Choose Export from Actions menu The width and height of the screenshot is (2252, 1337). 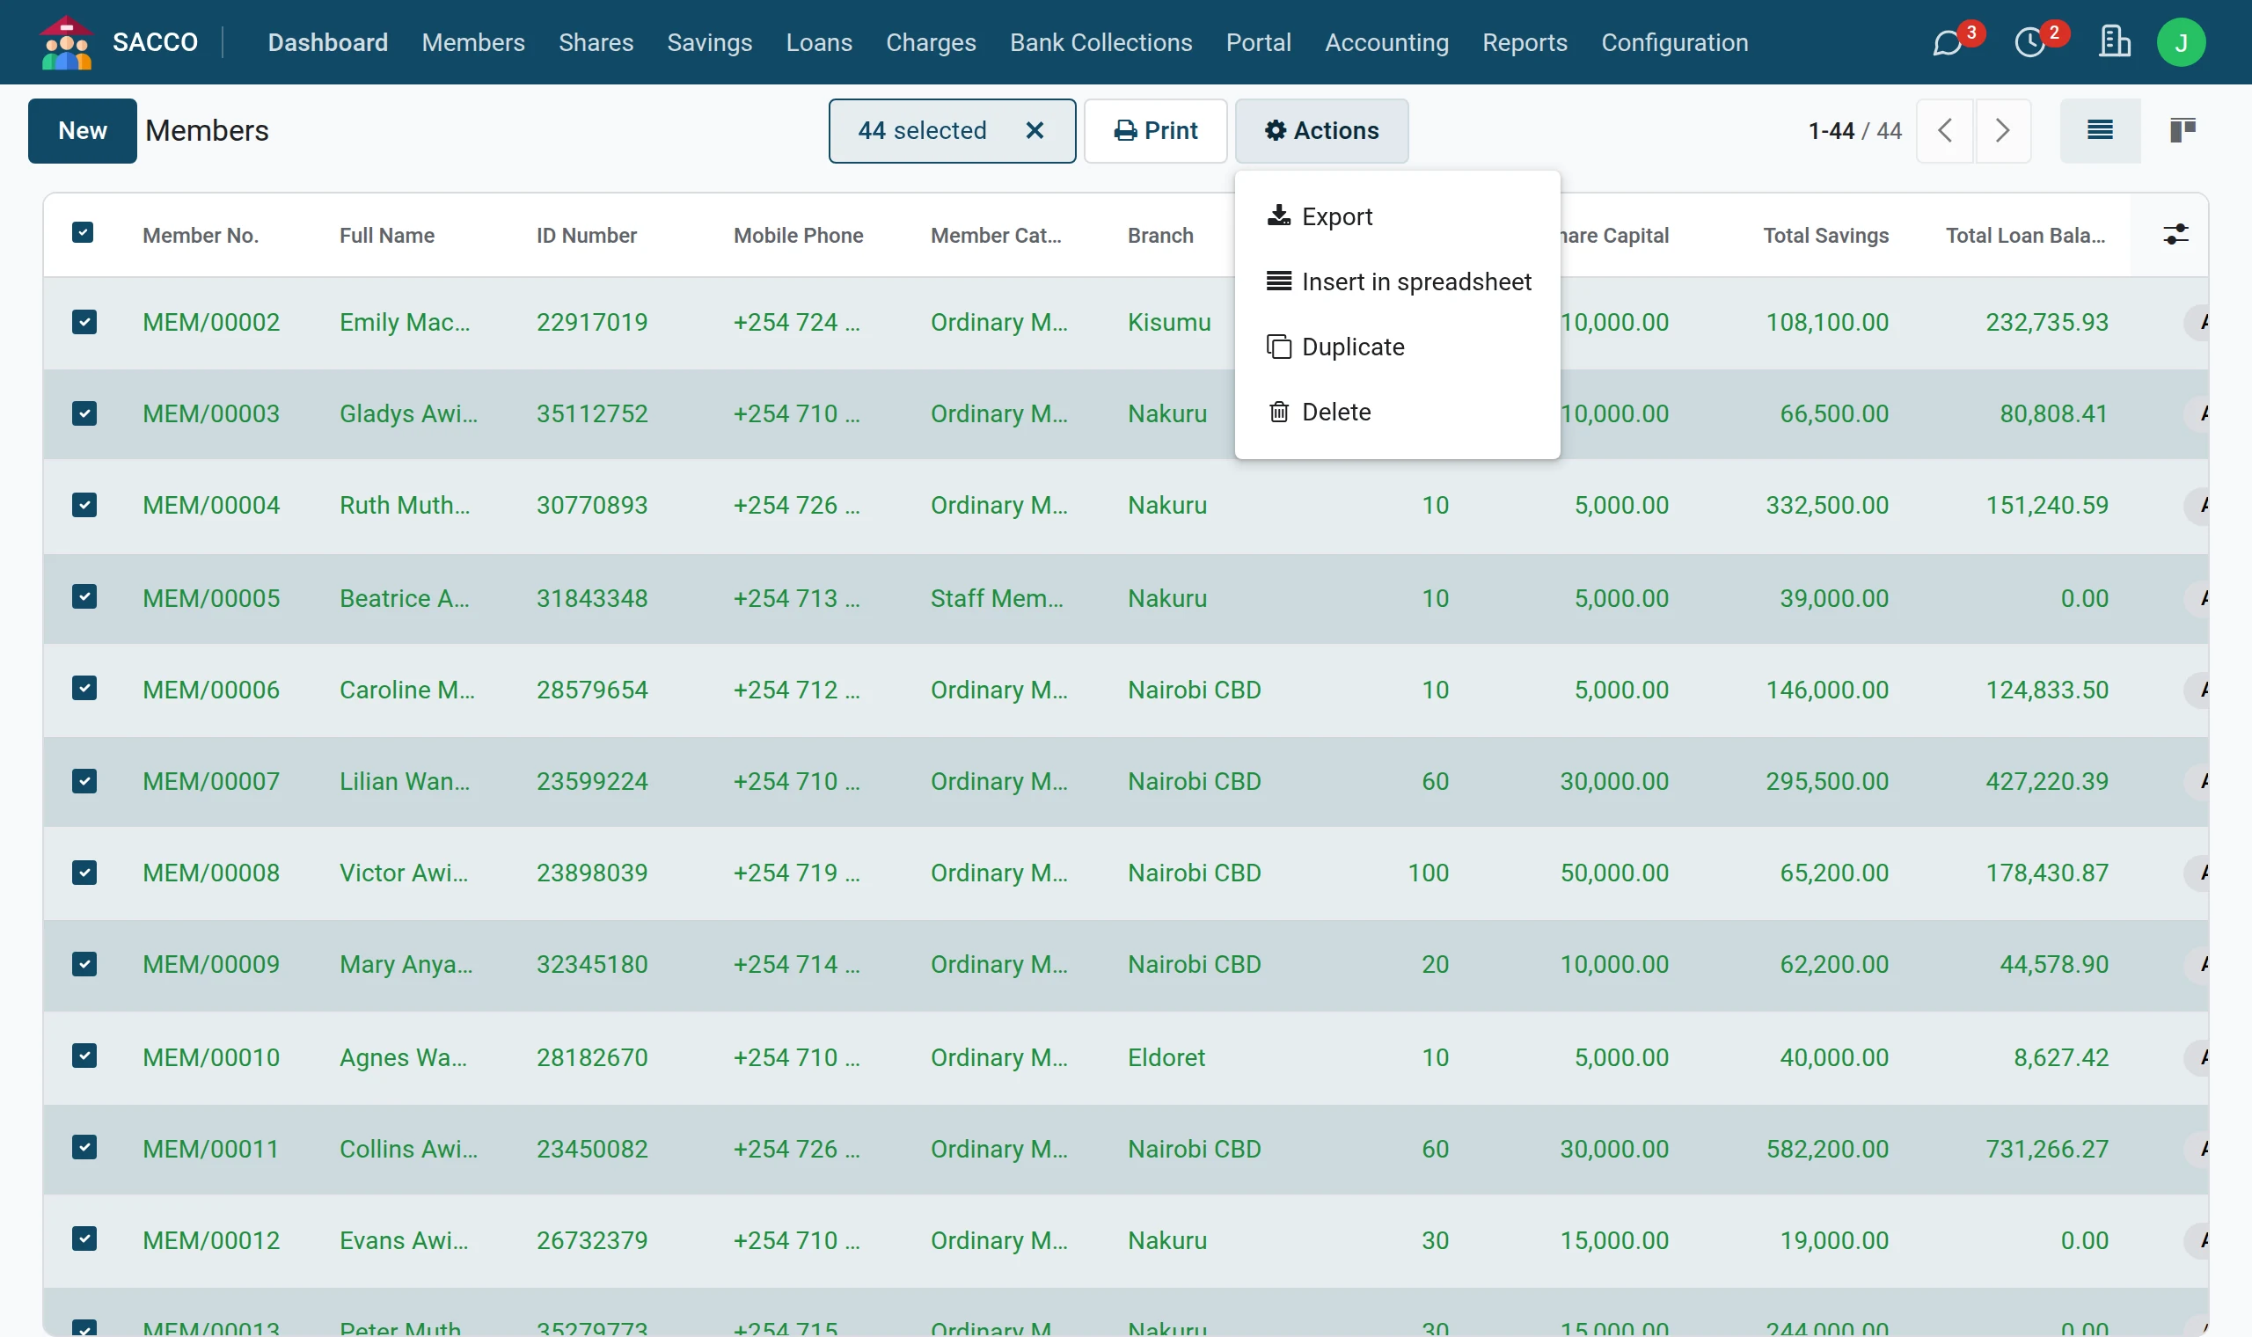pos(1397,216)
